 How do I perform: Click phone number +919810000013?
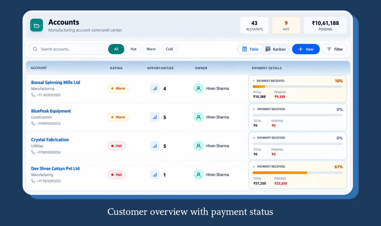click(49, 124)
